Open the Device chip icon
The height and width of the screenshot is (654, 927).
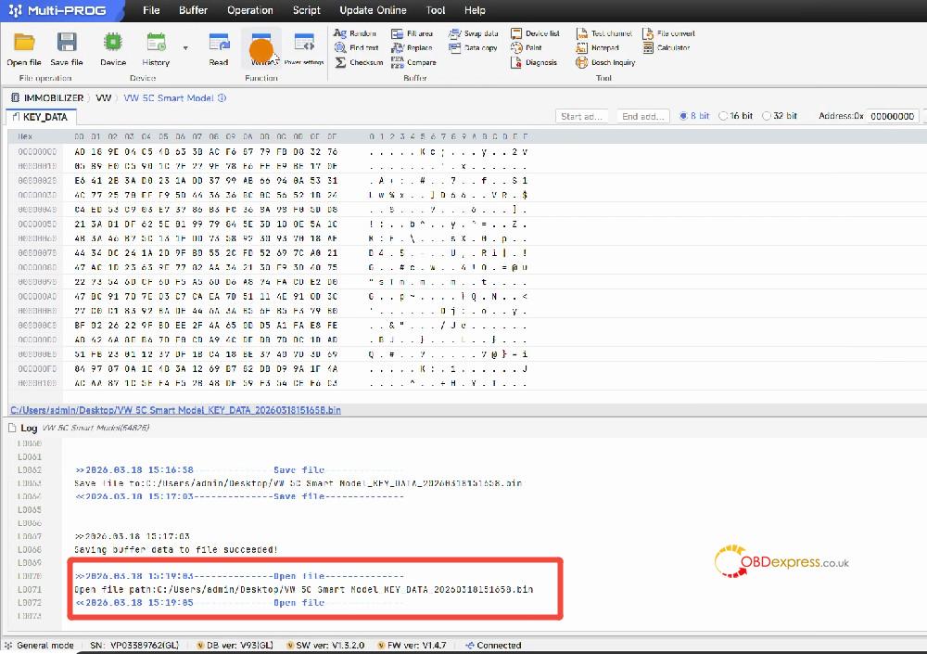point(113,43)
